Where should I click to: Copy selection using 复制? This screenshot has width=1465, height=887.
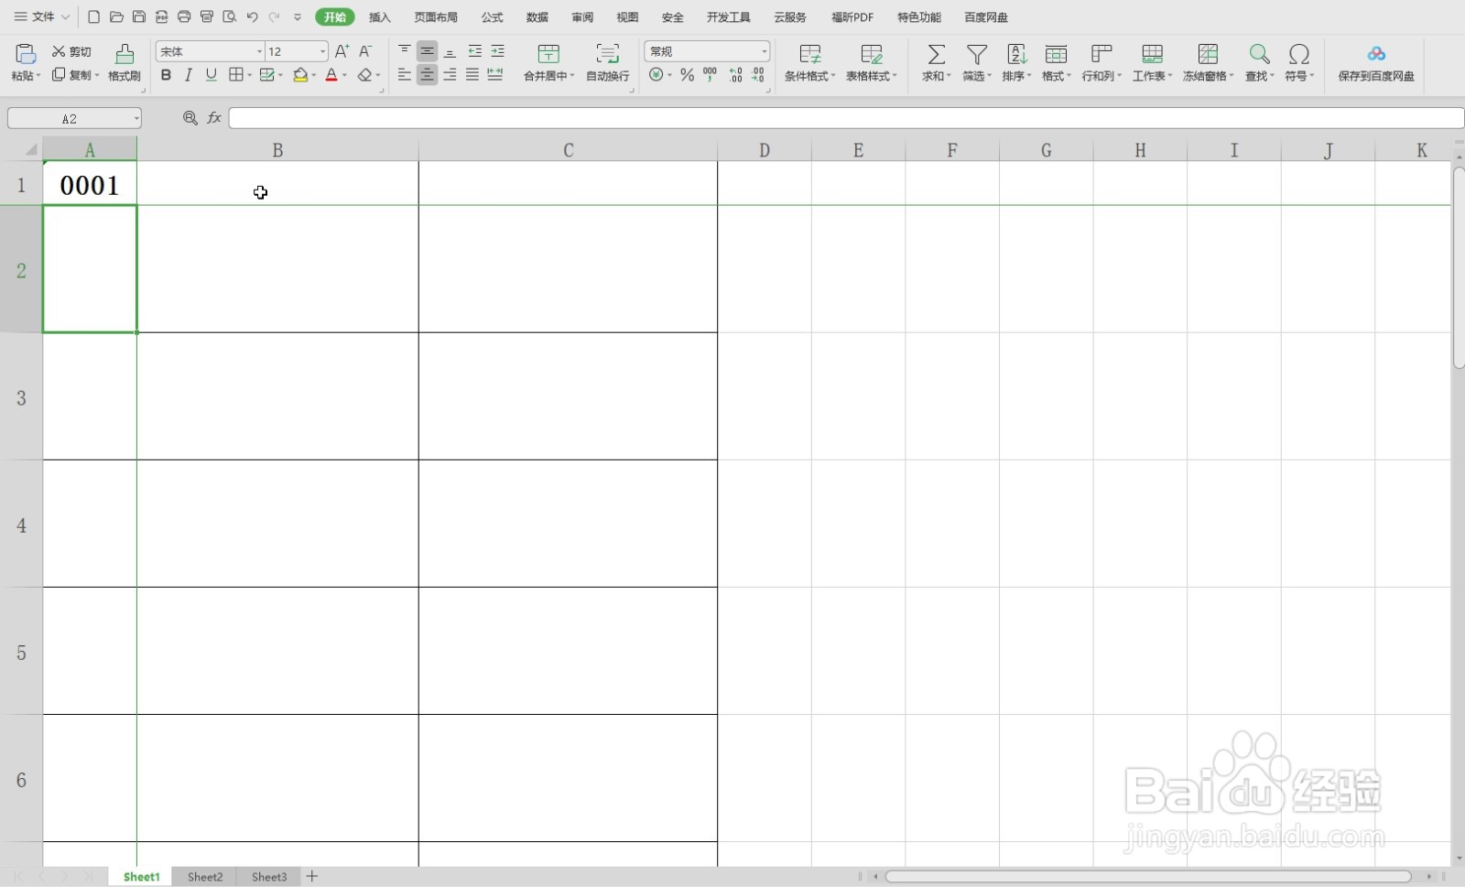(75, 75)
